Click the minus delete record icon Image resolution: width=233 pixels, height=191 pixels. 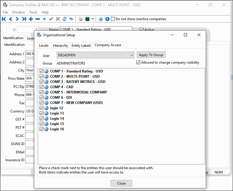(38, 19)
